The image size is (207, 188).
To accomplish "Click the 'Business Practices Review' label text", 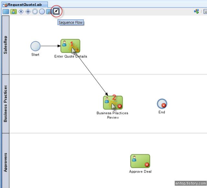I will 112,115.
